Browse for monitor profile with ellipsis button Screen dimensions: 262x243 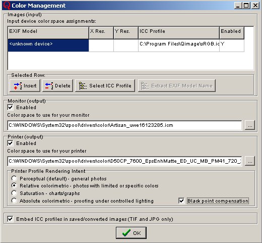point(250,125)
